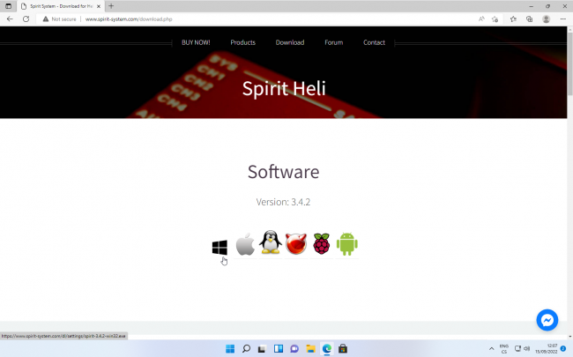The image size is (573, 357).
Task: Go to the Products page
Action: click(242, 42)
